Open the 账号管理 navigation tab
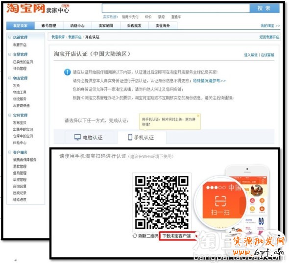Image resolution: width=289 pixels, height=263 pixels. 48,25
